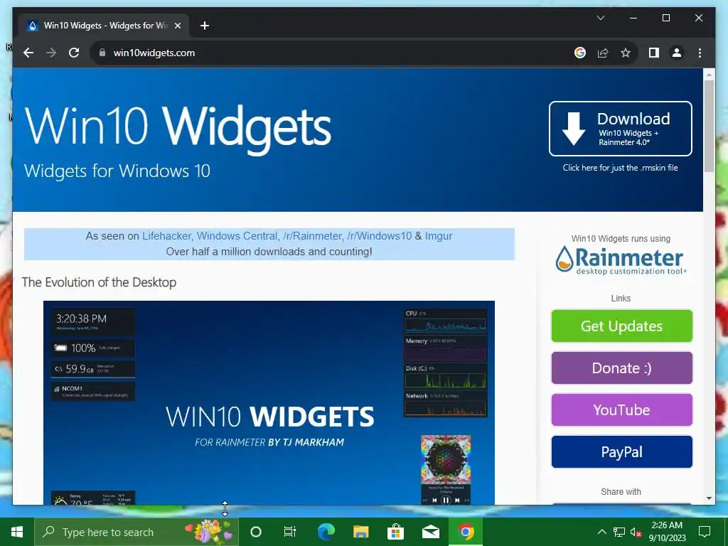Click the taskbar search box

tap(136, 532)
